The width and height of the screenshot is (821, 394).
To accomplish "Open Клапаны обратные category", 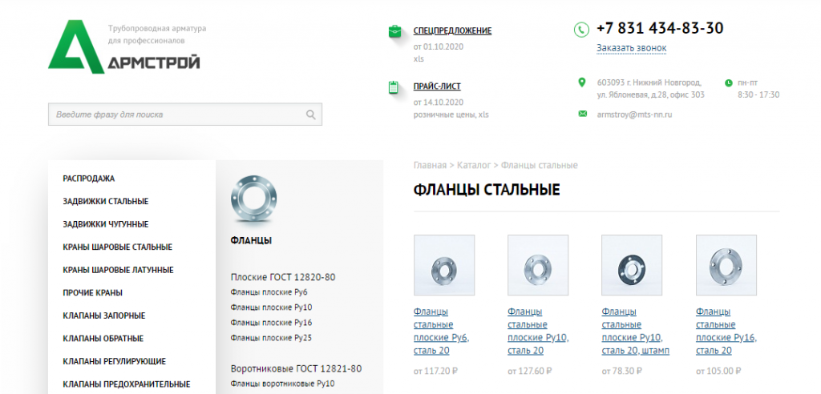I will pos(103,339).
